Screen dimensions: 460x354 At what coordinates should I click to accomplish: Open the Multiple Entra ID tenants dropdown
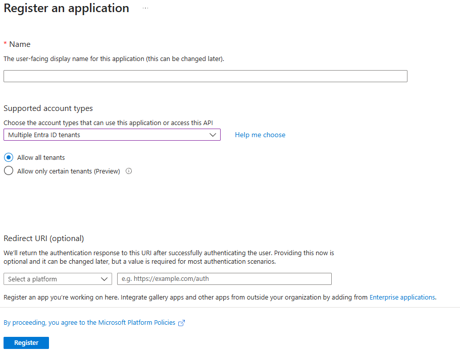click(x=112, y=135)
